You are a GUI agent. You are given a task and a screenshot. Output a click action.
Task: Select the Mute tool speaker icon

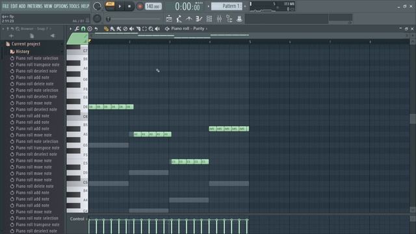[x=131, y=29]
